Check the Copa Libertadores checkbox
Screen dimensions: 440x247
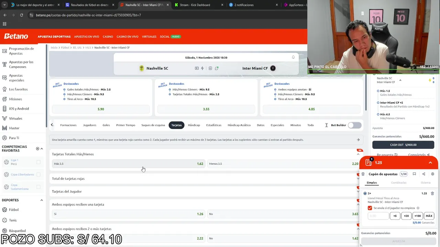click(38, 174)
